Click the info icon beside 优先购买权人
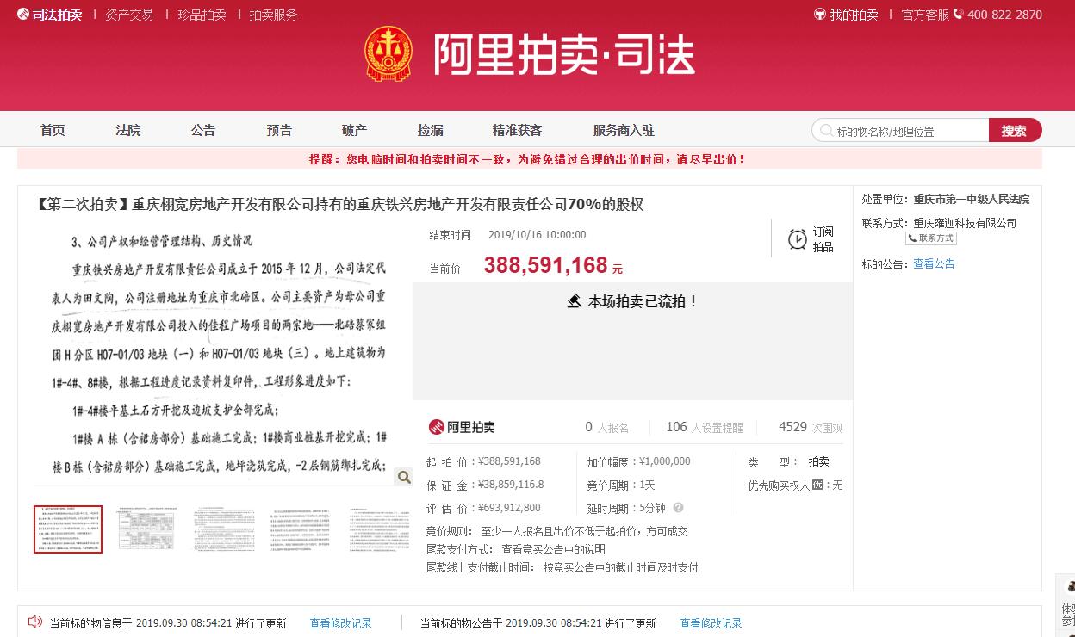Viewport: 1075px width, 637px height. click(817, 485)
